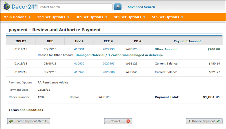
Task: Click the green arrow on Enter Payment Details
Action: click(x=11, y=121)
